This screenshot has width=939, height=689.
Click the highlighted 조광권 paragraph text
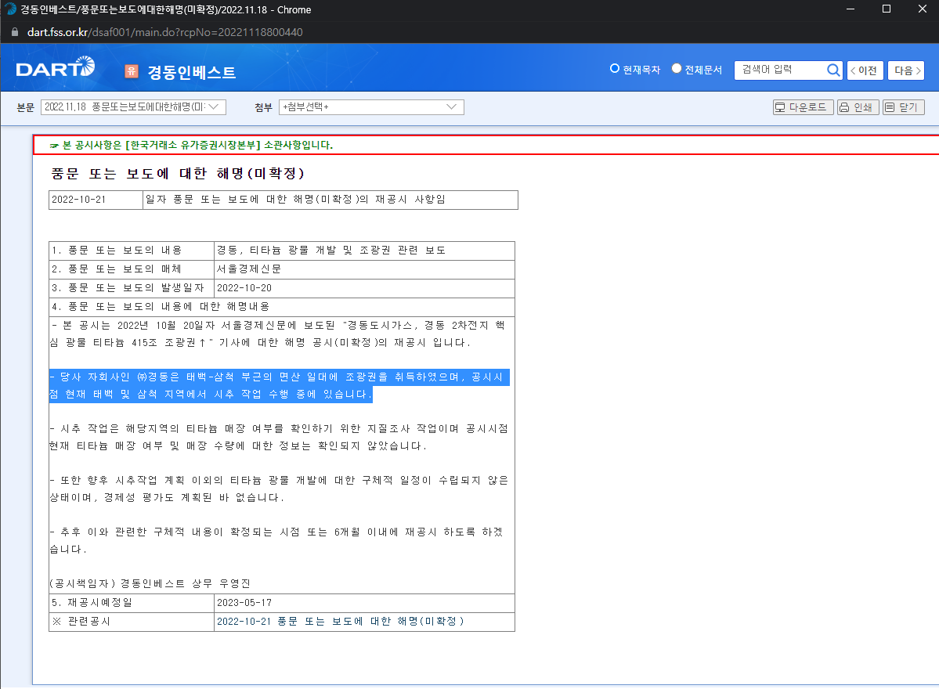pyautogui.click(x=279, y=386)
